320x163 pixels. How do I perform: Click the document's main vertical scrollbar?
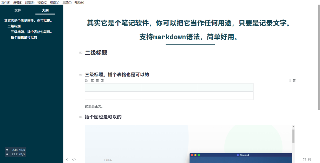[319, 57]
